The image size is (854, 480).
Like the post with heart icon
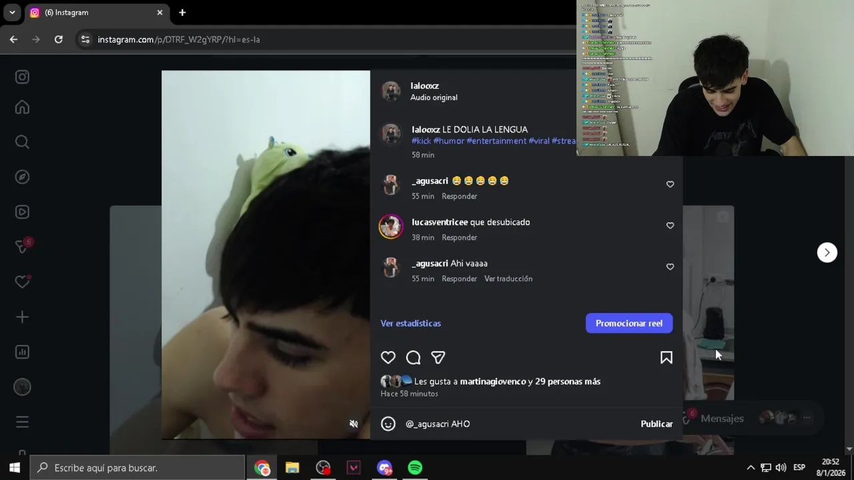tap(388, 358)
